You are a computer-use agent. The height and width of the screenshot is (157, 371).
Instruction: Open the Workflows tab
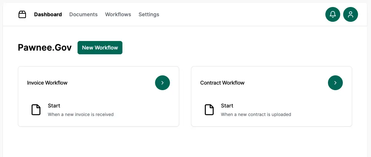pos(118,14)
